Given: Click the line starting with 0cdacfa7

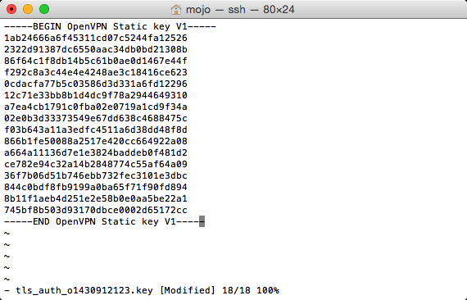Looking at the screenshot, I should tap(96, 84).
